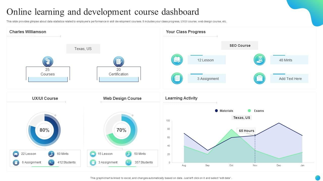Click the Aug axis label
This screenshot has height=181, width=323.
click(184, 165)
